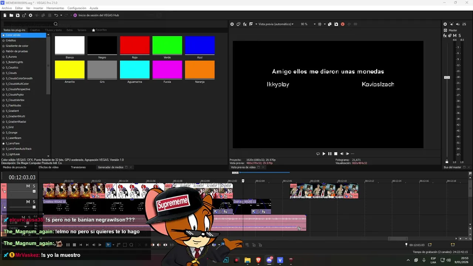Open the Archivo menu
This screenshot has width=473, height=266.
7,8
